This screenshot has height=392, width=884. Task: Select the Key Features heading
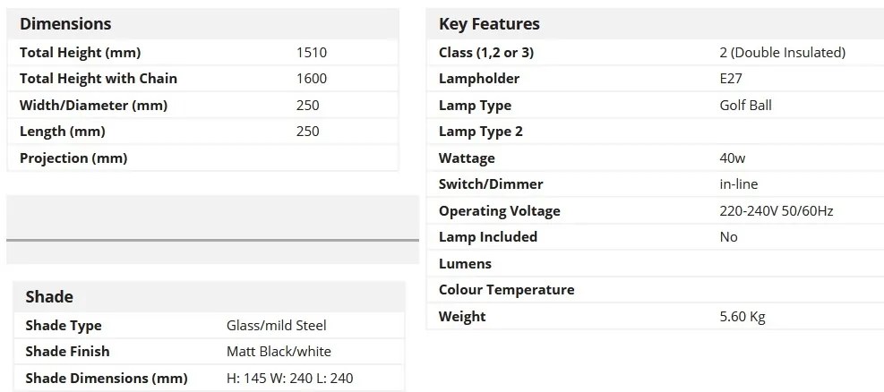(x=489, y=23)
